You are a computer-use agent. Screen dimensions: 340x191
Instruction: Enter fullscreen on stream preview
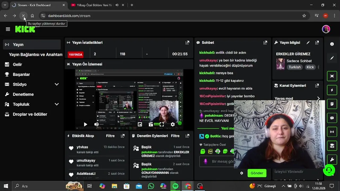click(x=162, y=124)
